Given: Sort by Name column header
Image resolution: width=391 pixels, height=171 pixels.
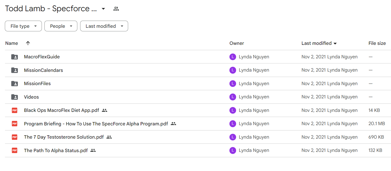Looking at the screenshot, I should pos(11,43).
